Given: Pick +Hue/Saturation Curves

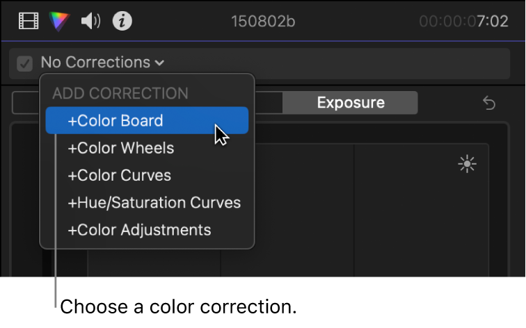Looking at the screenshot, I should coord(154,203).
